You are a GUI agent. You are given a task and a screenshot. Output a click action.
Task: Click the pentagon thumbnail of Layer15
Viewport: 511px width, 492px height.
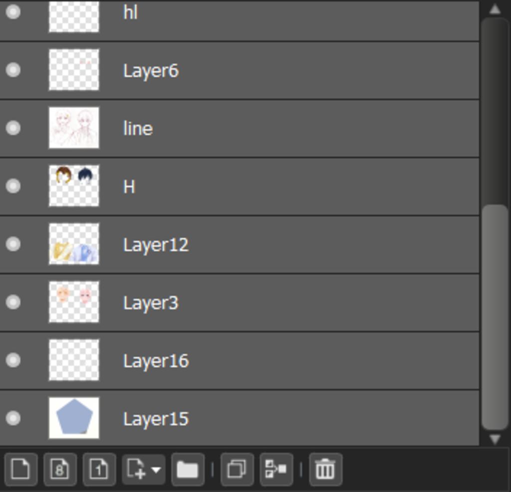click(x=74, y=418)
